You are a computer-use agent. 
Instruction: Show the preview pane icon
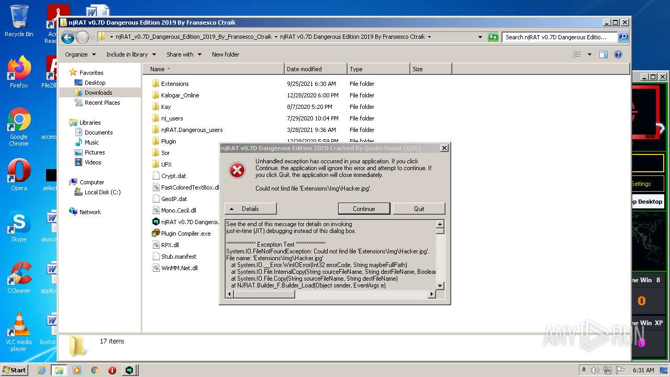pos(604,54)
